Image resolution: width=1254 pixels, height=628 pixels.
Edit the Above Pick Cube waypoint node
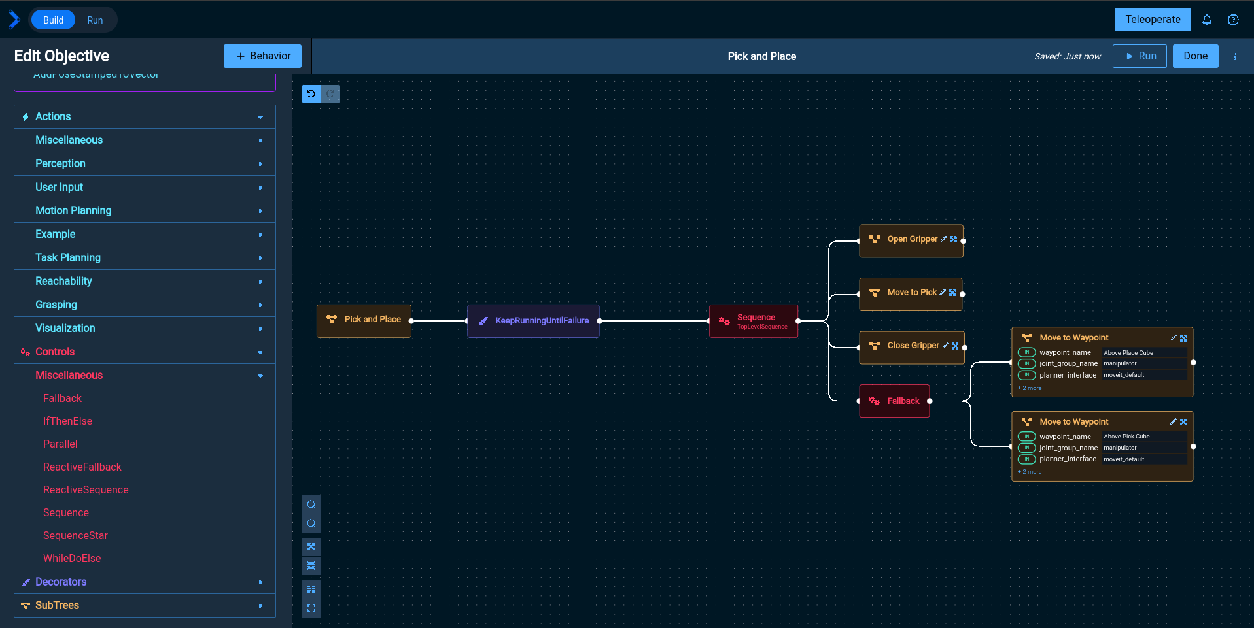(1174, 422)
